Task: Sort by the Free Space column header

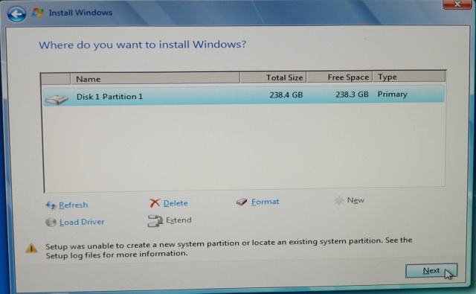Action: pos(340,77)
